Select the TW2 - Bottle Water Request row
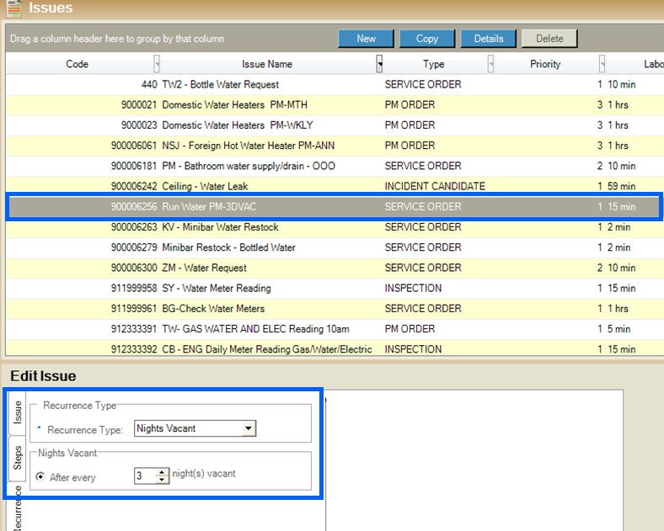Image resolution: width=664 pixels, height=531 pixels. tap(335, 84)
